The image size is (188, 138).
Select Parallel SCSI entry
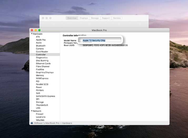pos(42,84)
